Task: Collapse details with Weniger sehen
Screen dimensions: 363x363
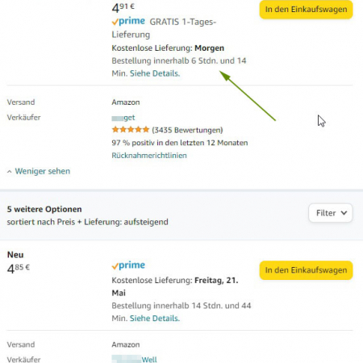Action: 43,171
